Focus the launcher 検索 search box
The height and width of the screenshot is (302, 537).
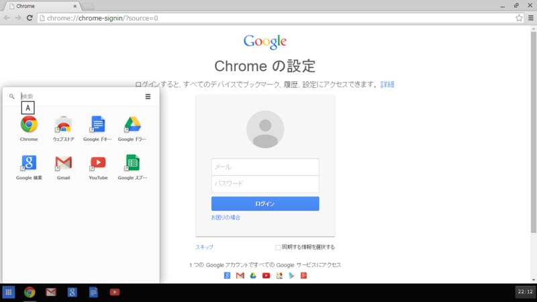[81, 97]
